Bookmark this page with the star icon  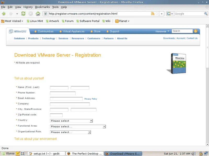(x=157, y=14)
